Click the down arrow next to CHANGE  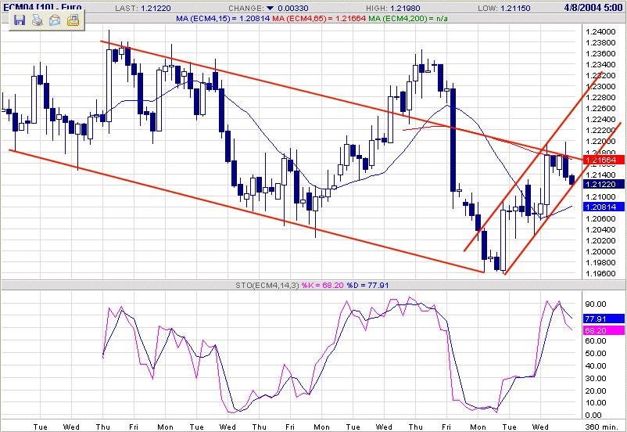pos(270,8)
